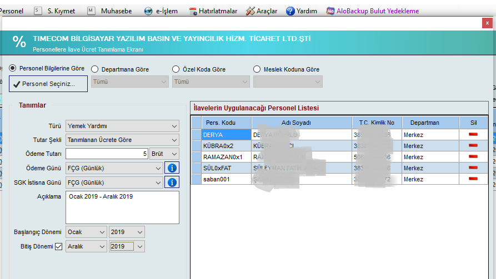
Task: Click the Personel Seçiniz button
Action: [x=48, y=84]
